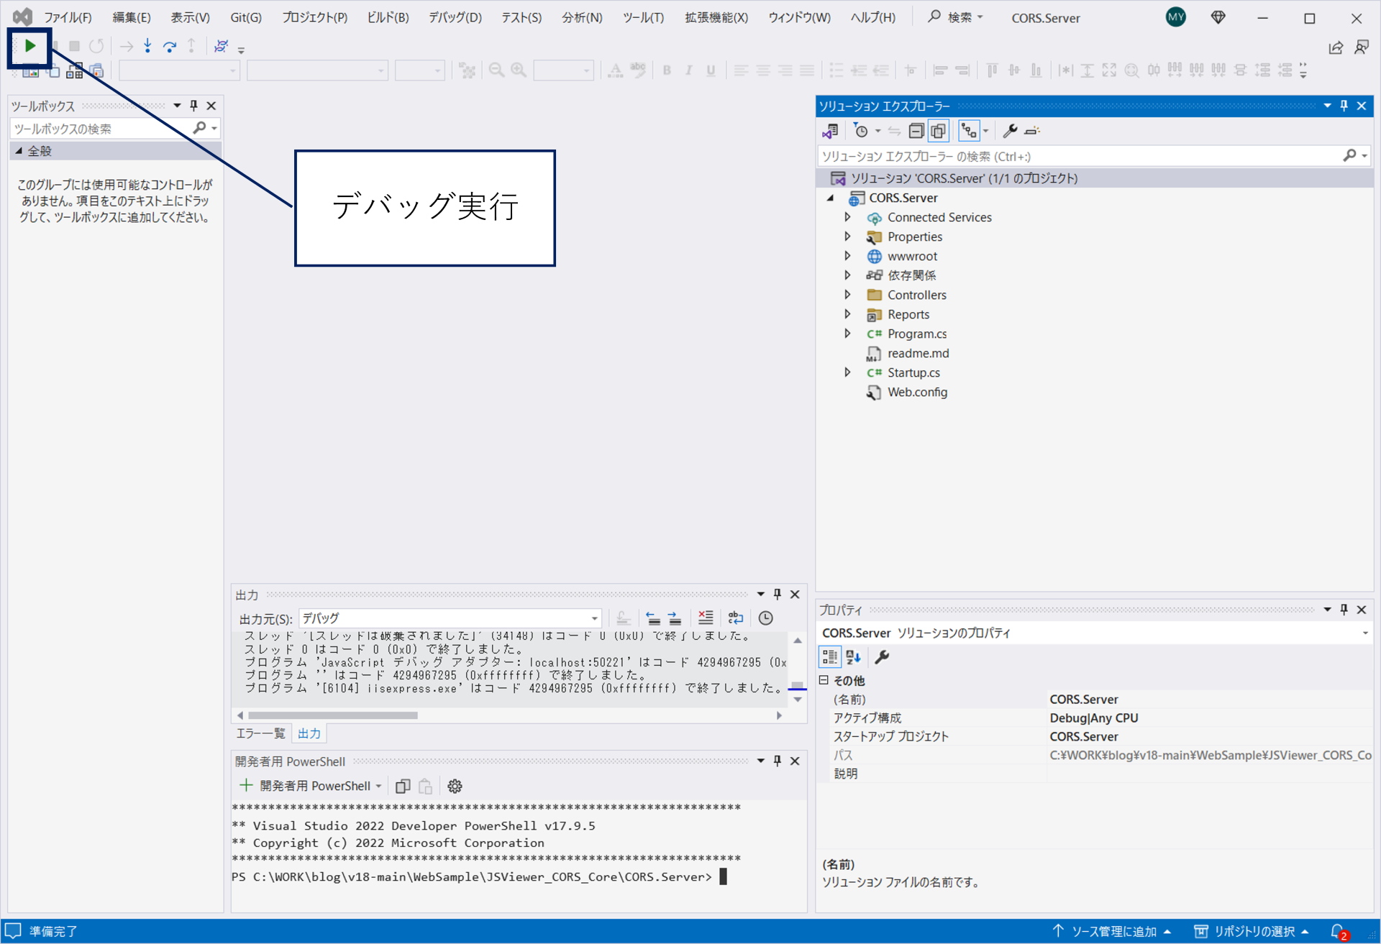Click リポジトリの選択 in status bar
1381x944 pixels.
(x=1252, y=931)
